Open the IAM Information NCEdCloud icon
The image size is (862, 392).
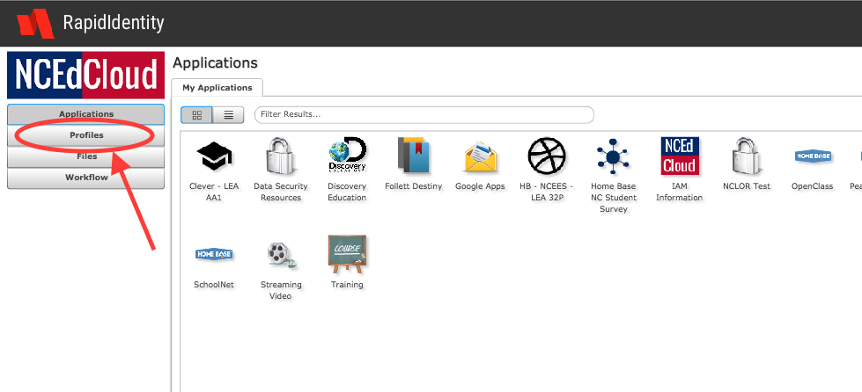[x=680, y=156]
